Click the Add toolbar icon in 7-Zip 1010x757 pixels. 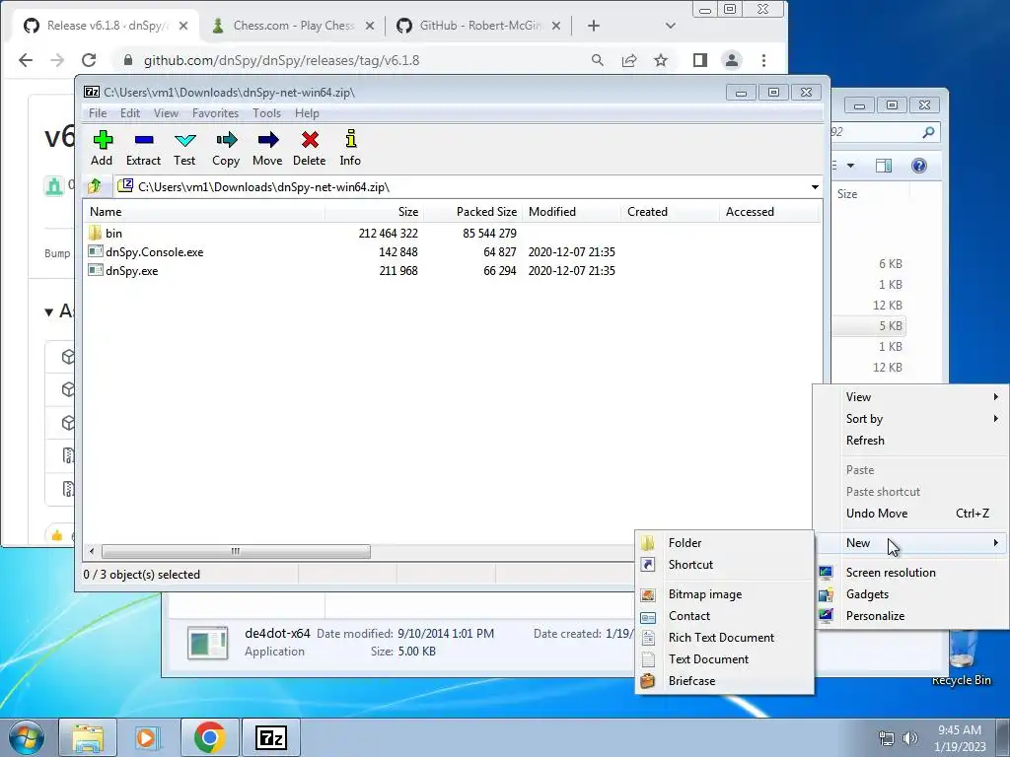tap(102, 148)
